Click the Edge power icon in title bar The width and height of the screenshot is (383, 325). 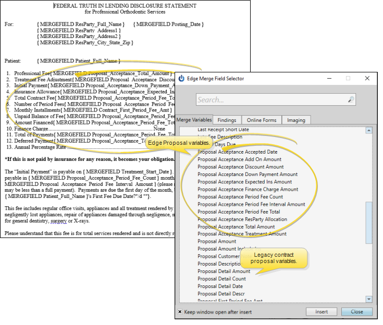182,79
